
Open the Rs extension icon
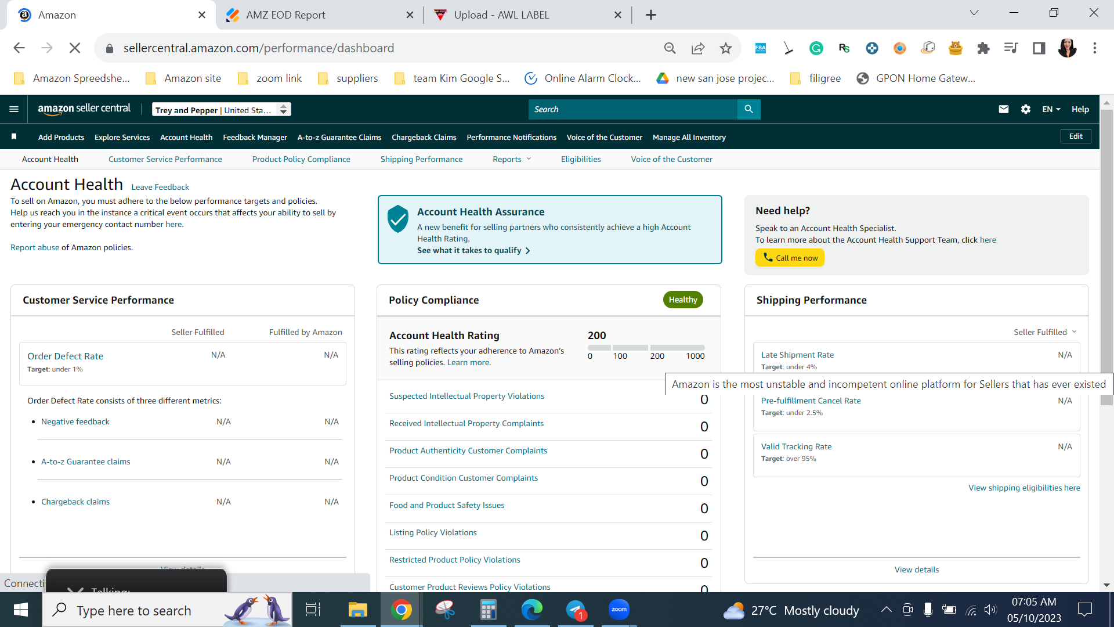[844, 48]
